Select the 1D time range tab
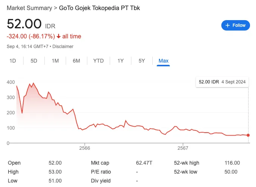Viewport: 256px width, 187px height. click(x=13, y=61)
